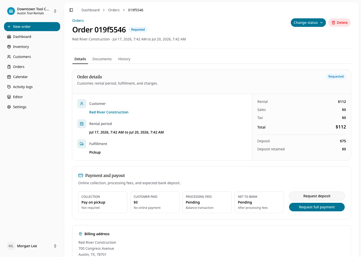Open Dashboard in the sidebar
361x257 pixels.
coord(32,37)
